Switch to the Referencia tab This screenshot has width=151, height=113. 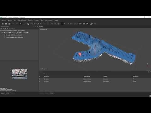click(13, 93)
